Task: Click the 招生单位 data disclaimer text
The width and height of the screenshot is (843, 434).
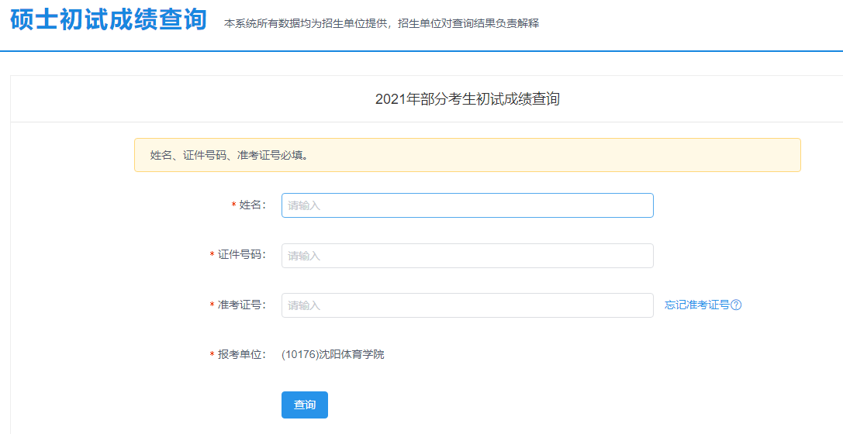Action: click(x=381, y=23)
